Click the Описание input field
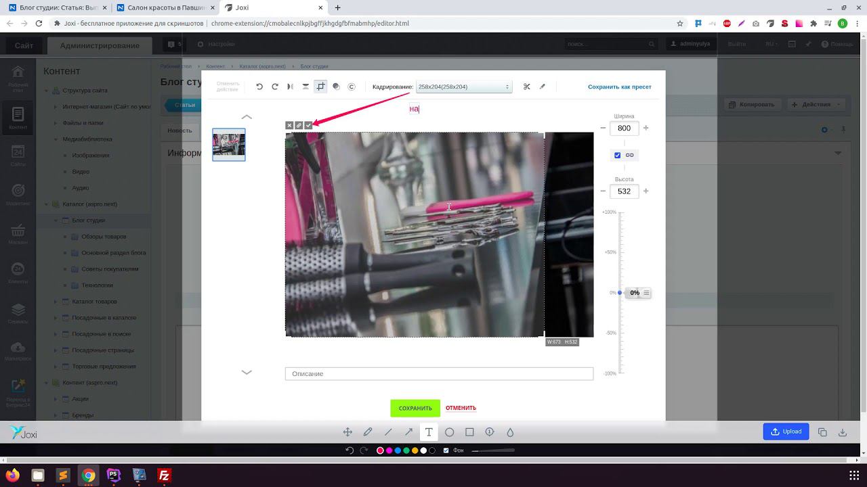This screenshot has height=487, width=867. coord(439,374)
